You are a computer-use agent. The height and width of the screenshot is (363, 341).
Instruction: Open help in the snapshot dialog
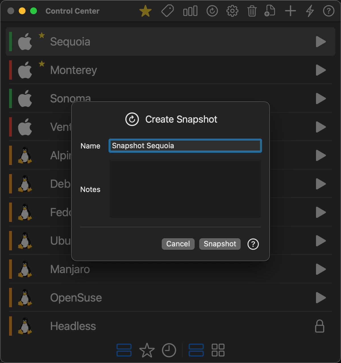[253, 244]
